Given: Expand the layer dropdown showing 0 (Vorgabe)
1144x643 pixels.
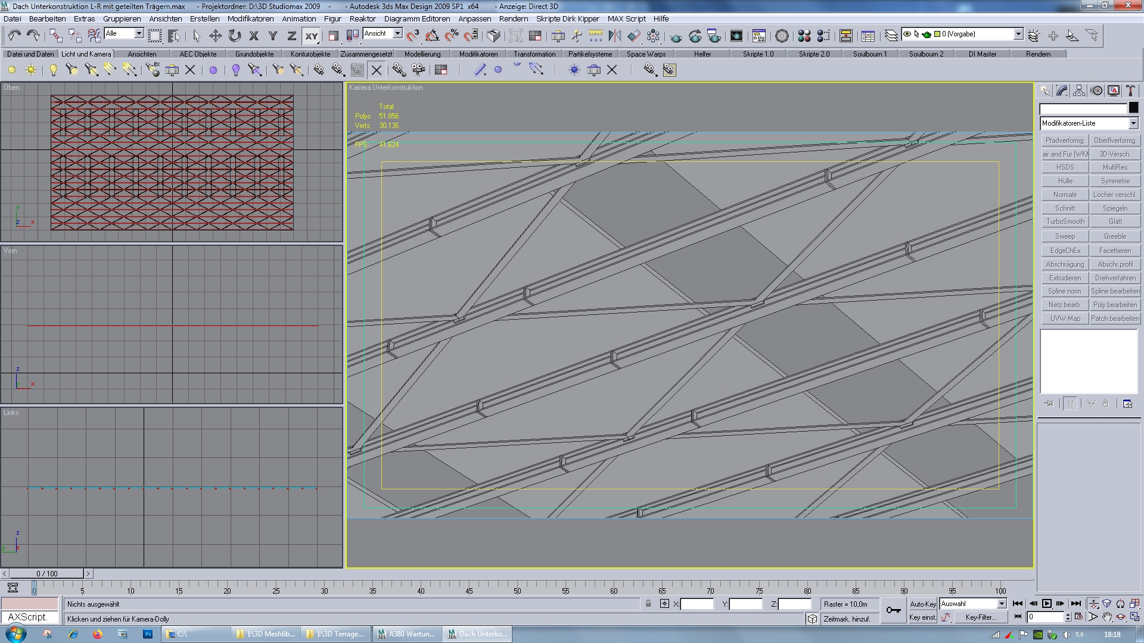Looking at the screenshot, I should pos(1018,35).
